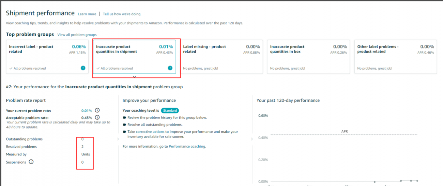This screenshot has height=186, width=443.
Task: Open info icon beside current problem rate
Action: coord(97,110)
